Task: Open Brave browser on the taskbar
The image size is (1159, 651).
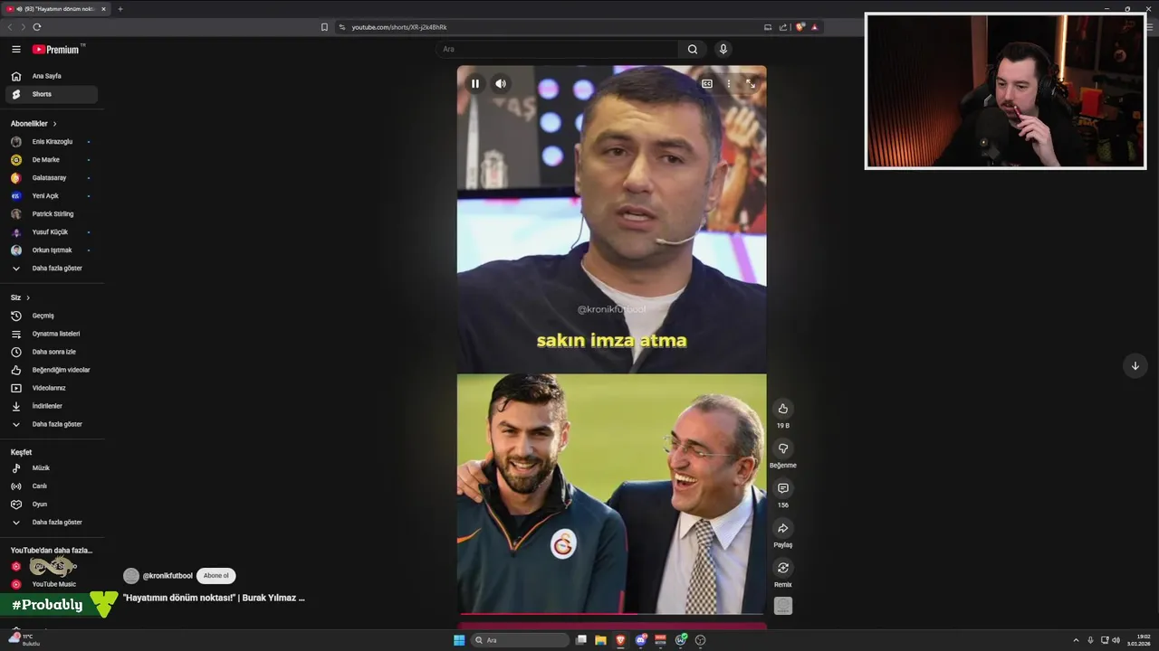Action: pos(620,640)
